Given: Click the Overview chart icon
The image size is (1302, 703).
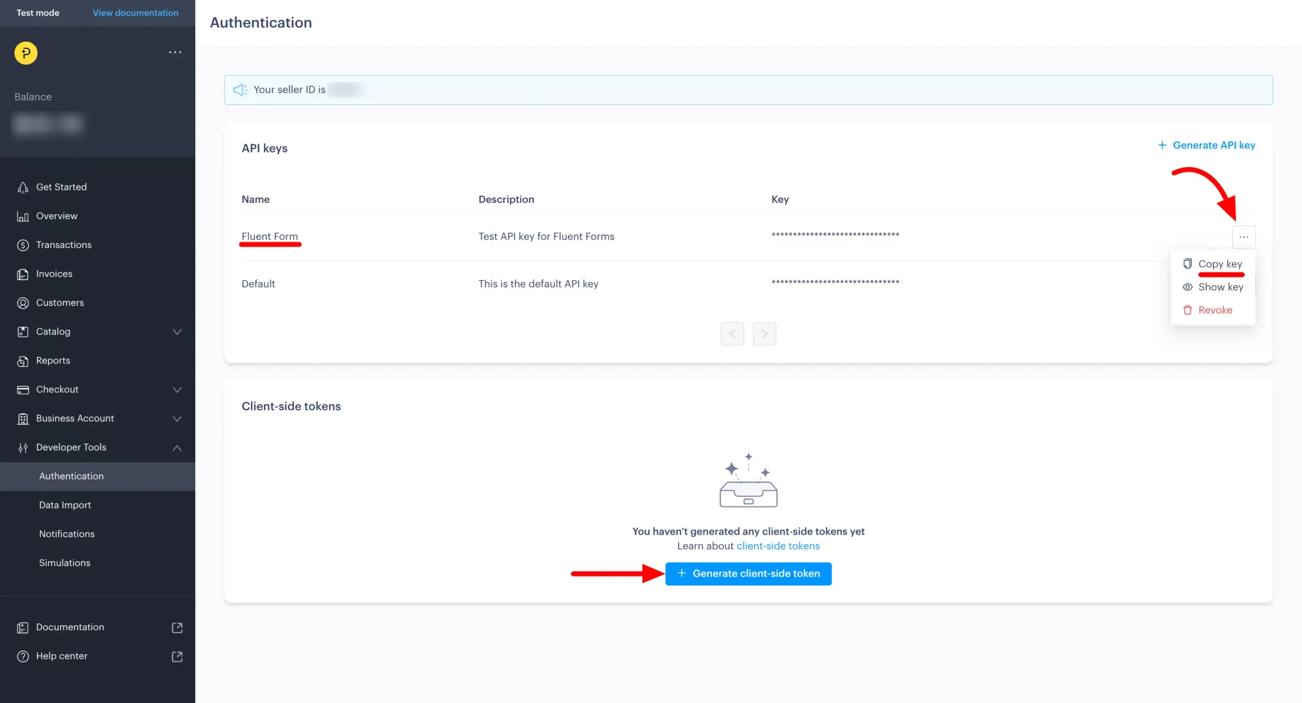Looking at the screenshot, I should pyautogui.click(x=23, y=217).
